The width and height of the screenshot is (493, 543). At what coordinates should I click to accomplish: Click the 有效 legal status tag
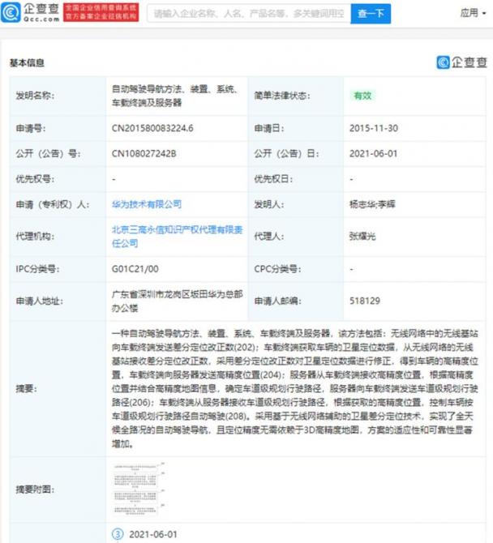point(362,96)
